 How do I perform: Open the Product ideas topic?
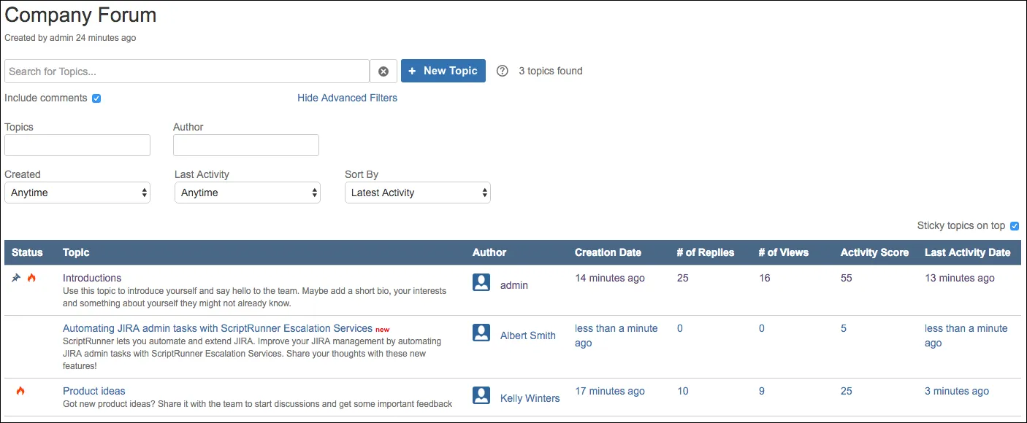94,391
